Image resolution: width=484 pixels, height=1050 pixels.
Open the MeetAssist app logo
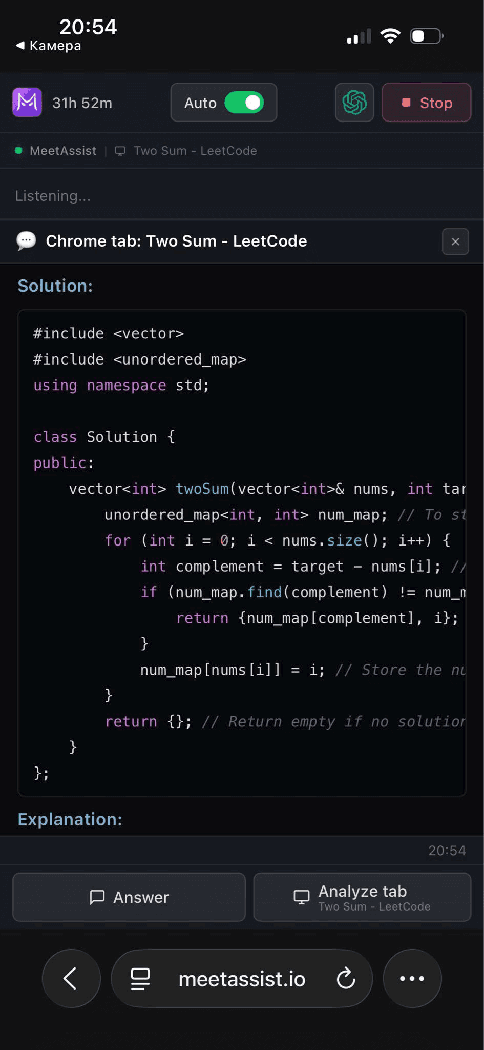[x=26, y=102]
